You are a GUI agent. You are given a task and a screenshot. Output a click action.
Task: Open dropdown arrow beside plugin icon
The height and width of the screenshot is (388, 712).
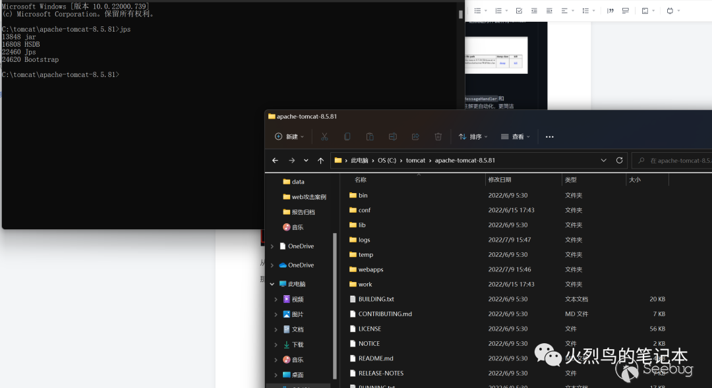click(678, 11)
